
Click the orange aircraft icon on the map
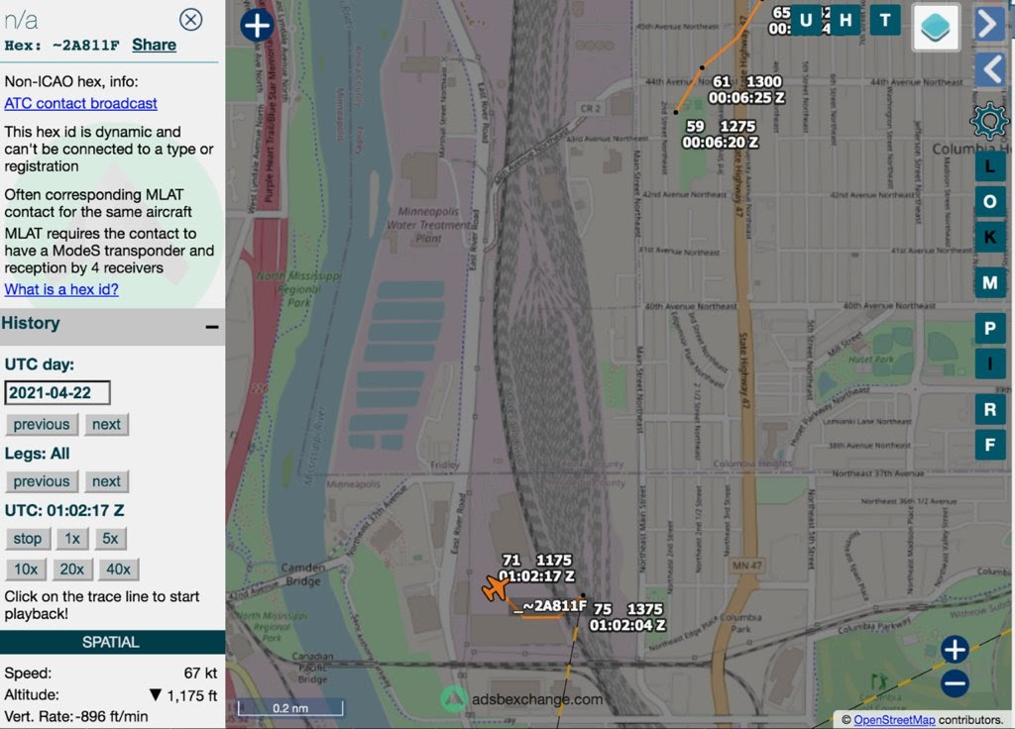(494, 589)
